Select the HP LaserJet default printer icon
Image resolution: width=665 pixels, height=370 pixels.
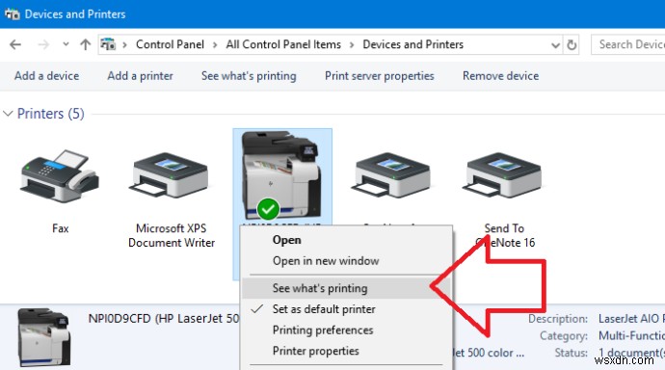282,175
